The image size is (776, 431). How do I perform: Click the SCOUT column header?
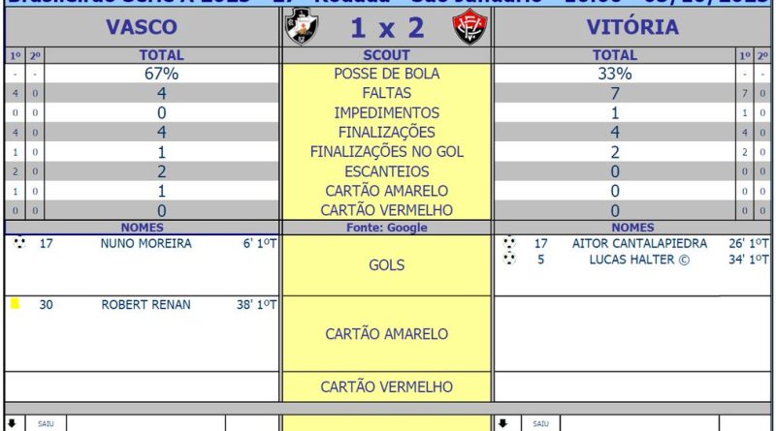coord(386,55)
